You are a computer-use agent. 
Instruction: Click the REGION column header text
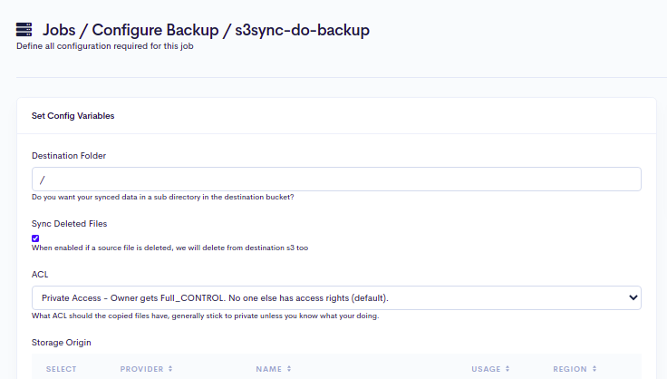[x=570, y=369]
